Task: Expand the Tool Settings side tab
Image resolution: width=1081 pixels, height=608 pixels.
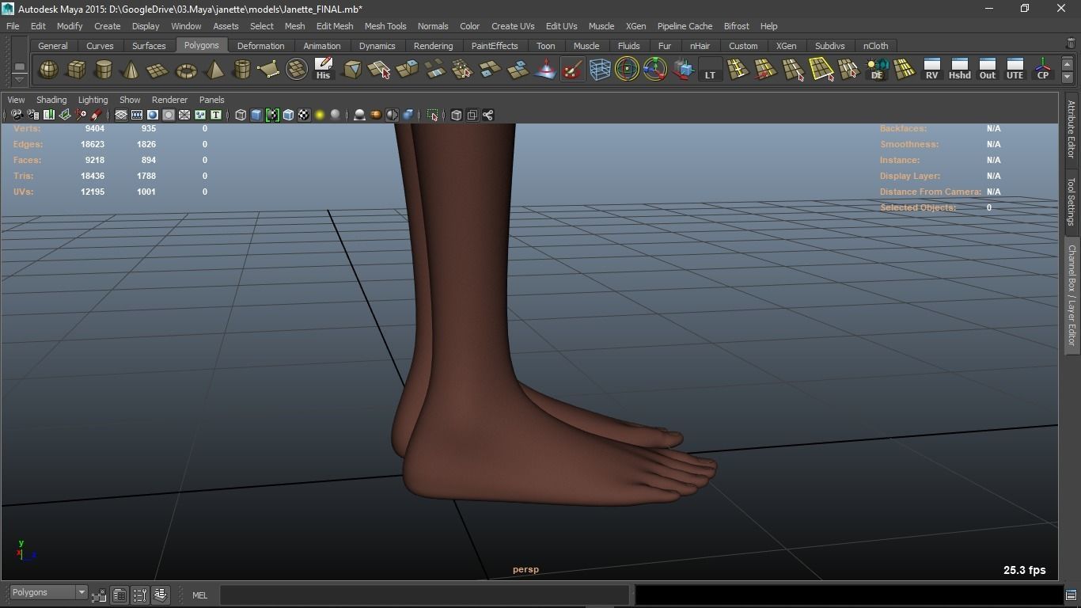Action: (1071, 201)
